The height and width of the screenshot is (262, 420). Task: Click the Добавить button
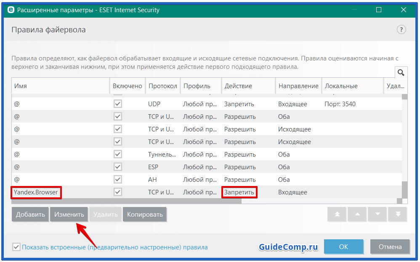pyautogui.click(x=30, y=215)
